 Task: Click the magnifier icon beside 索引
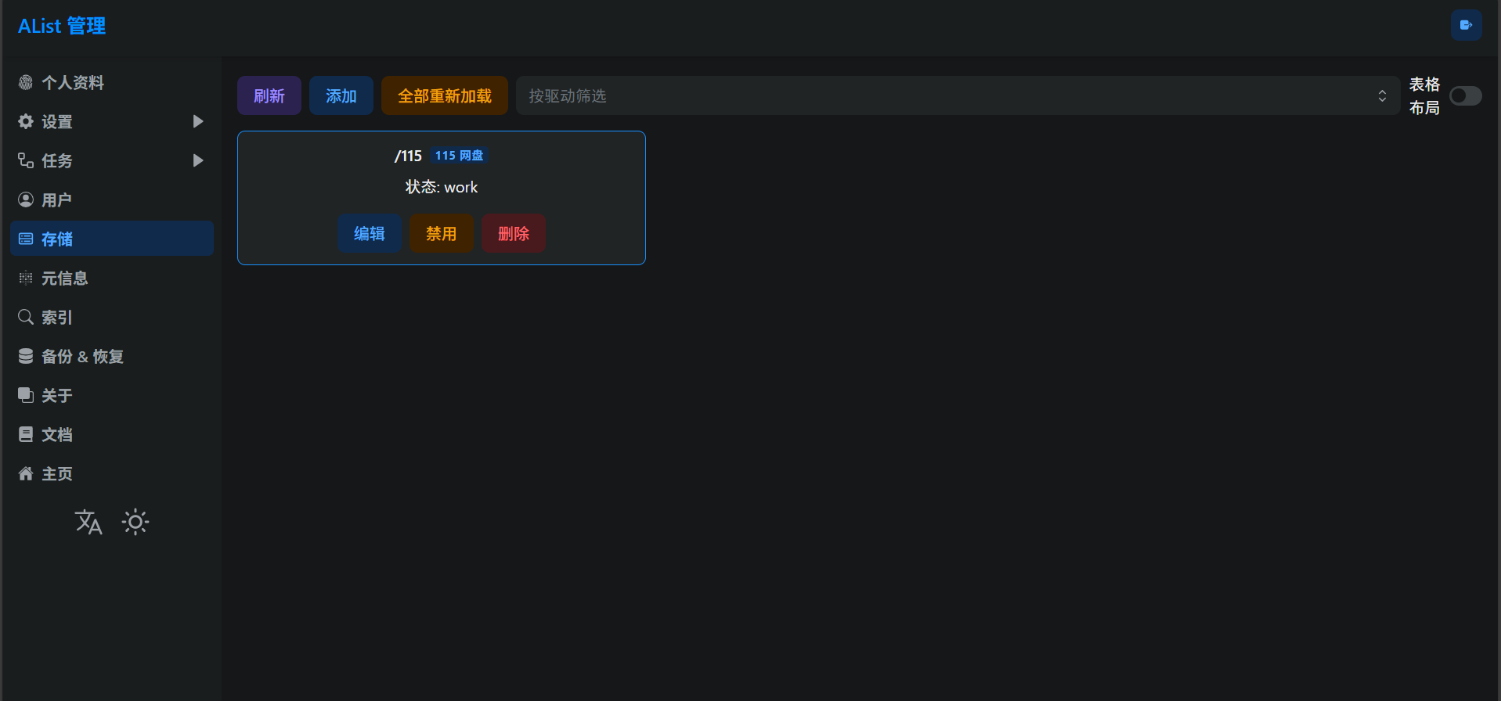26,317
